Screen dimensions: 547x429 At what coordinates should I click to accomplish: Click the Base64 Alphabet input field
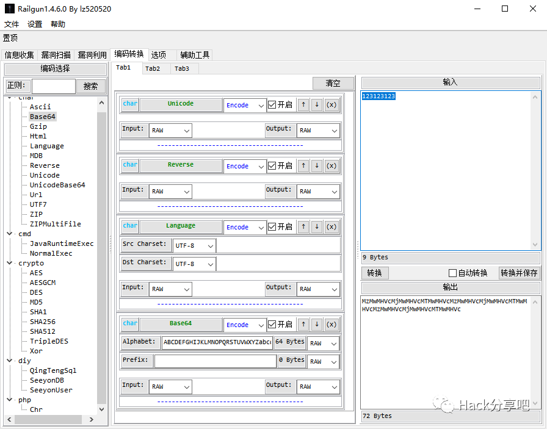tap(217, 342)
